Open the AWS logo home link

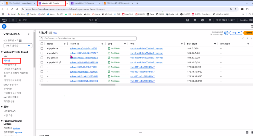coord(4,20)
